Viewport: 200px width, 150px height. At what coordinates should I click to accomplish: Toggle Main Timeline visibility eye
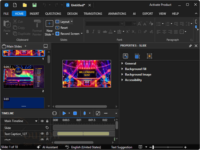click(42, 121)
